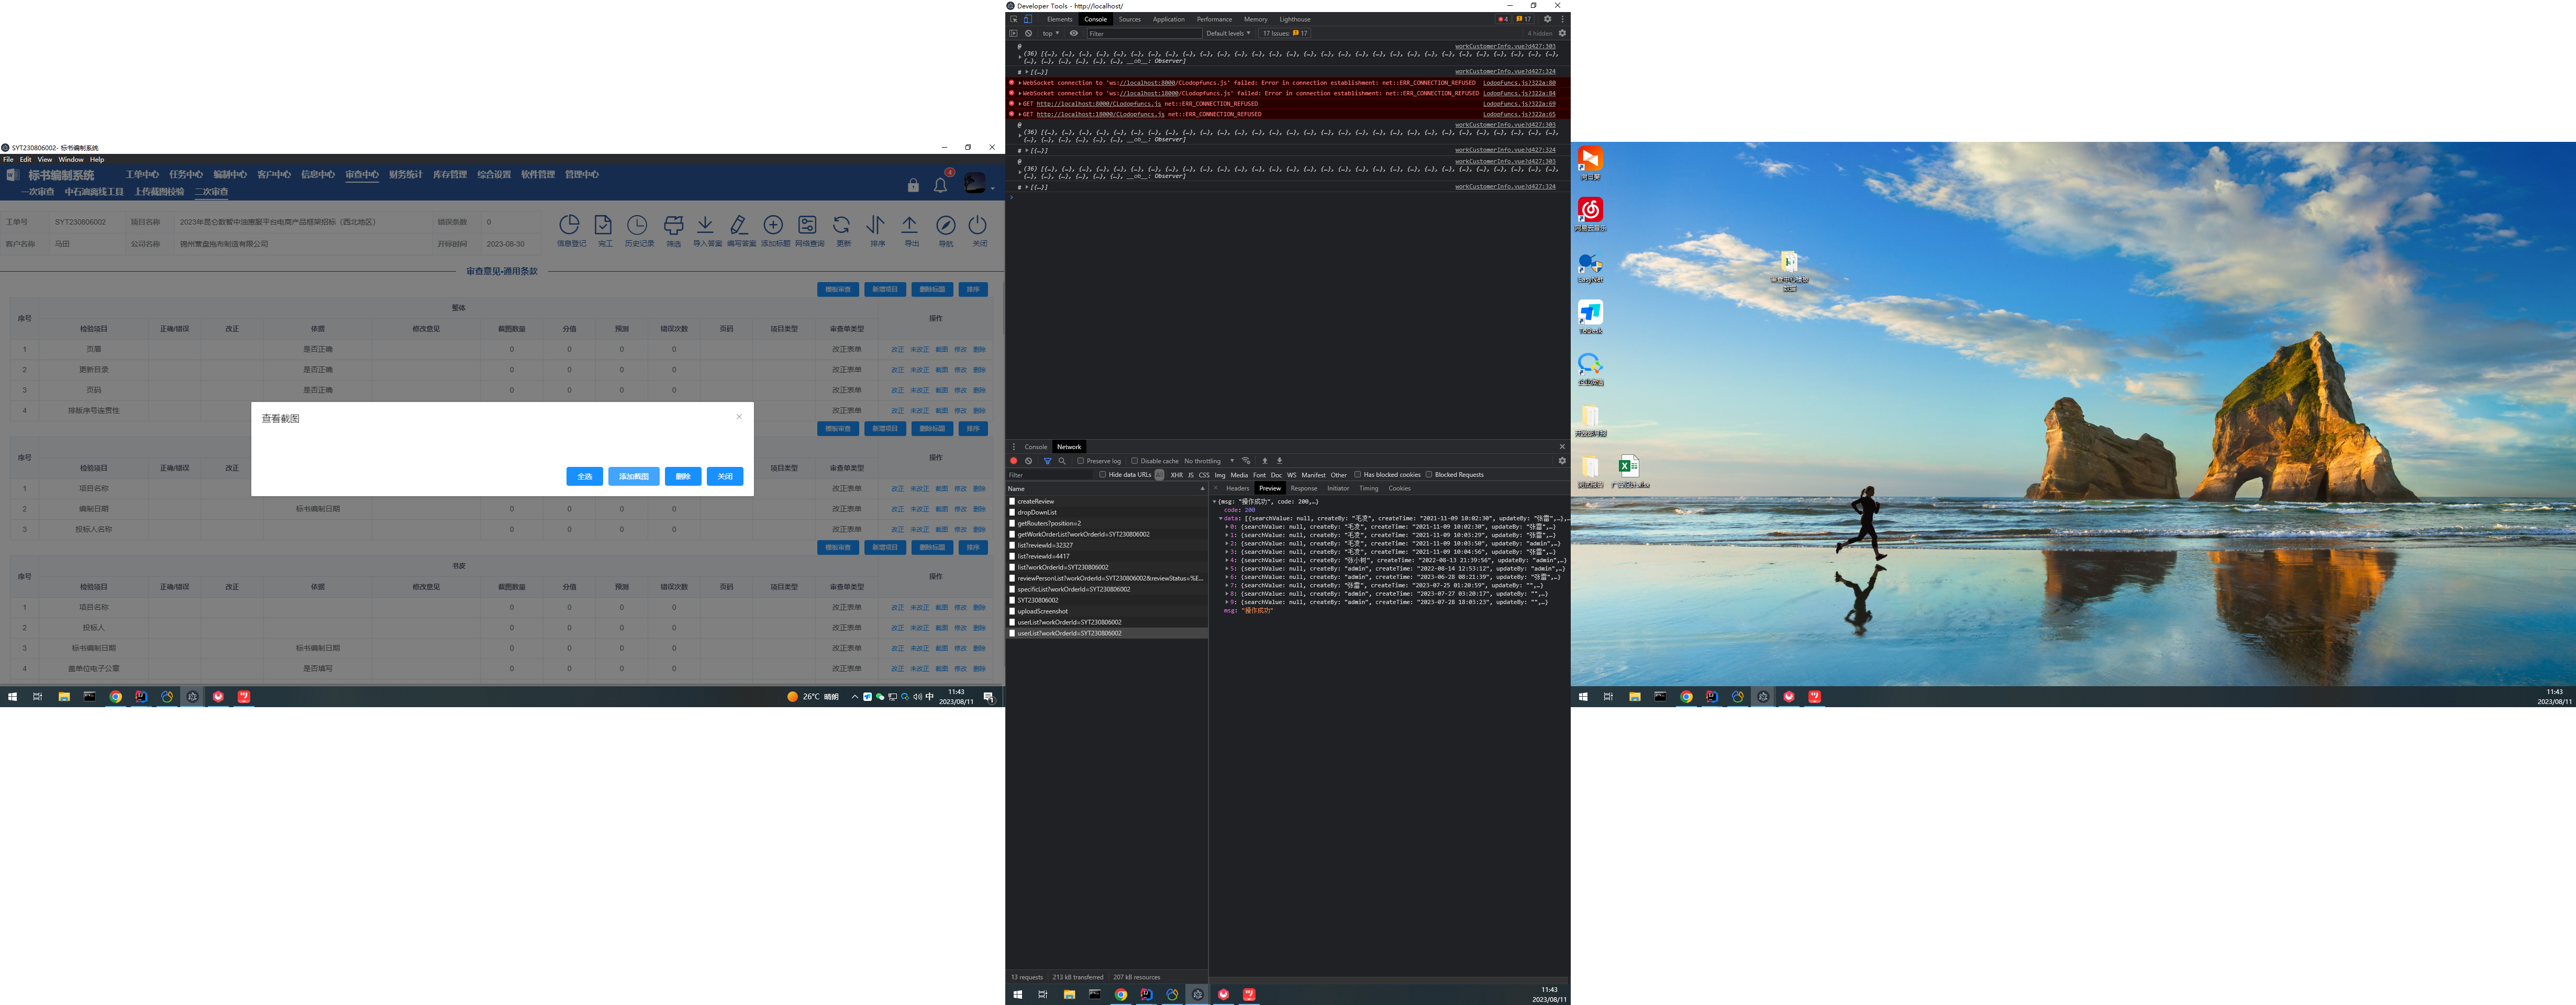The height and width of the screenshot is (1005, 2576).
Task: Click the 添加截图 button in dialog
Action: point(633,476)
